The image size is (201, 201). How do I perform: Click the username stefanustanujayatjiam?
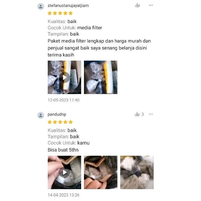click(x=68, y=6)
